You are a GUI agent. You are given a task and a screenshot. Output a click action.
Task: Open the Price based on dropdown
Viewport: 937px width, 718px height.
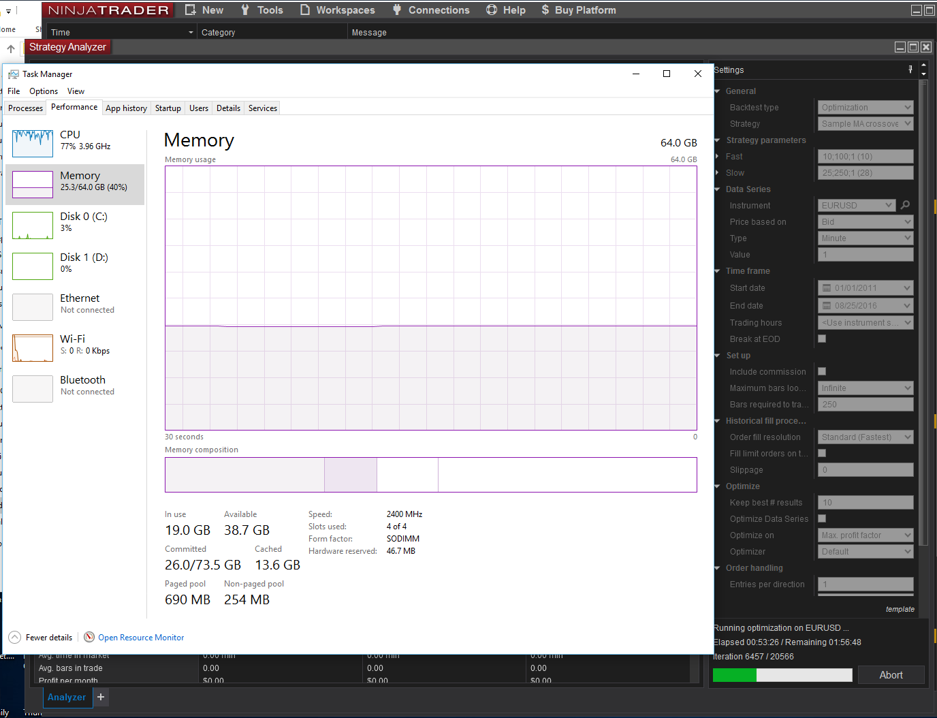865,221
